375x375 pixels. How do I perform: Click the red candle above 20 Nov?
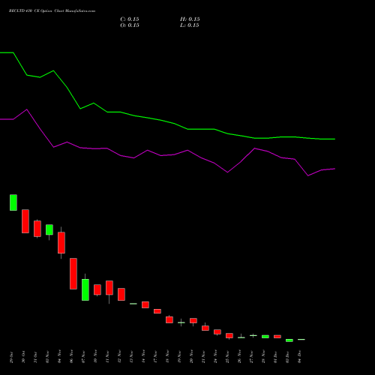pos(193,321)
